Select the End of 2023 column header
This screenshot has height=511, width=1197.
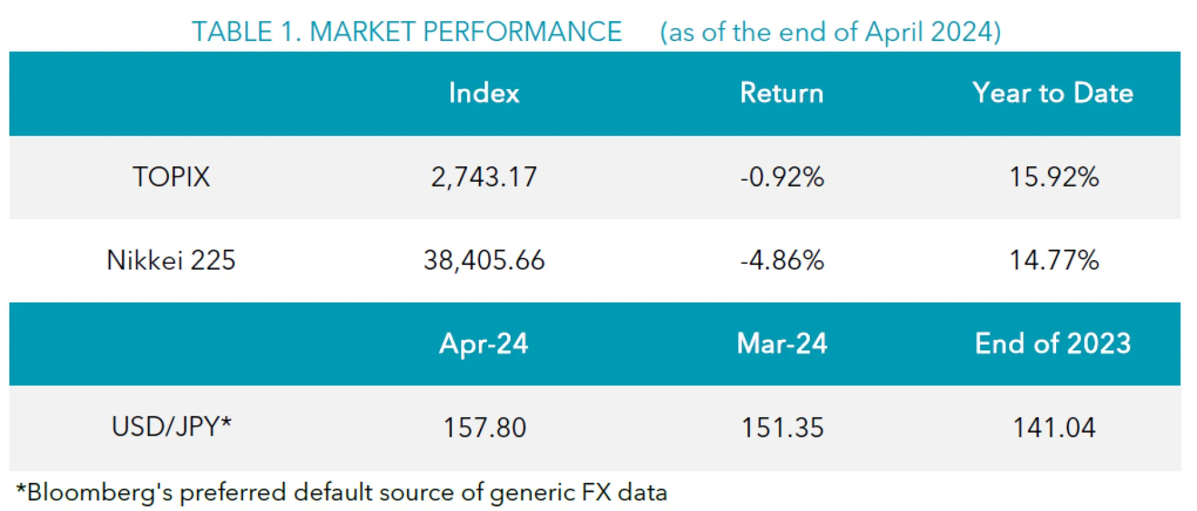coord(1053,344)
